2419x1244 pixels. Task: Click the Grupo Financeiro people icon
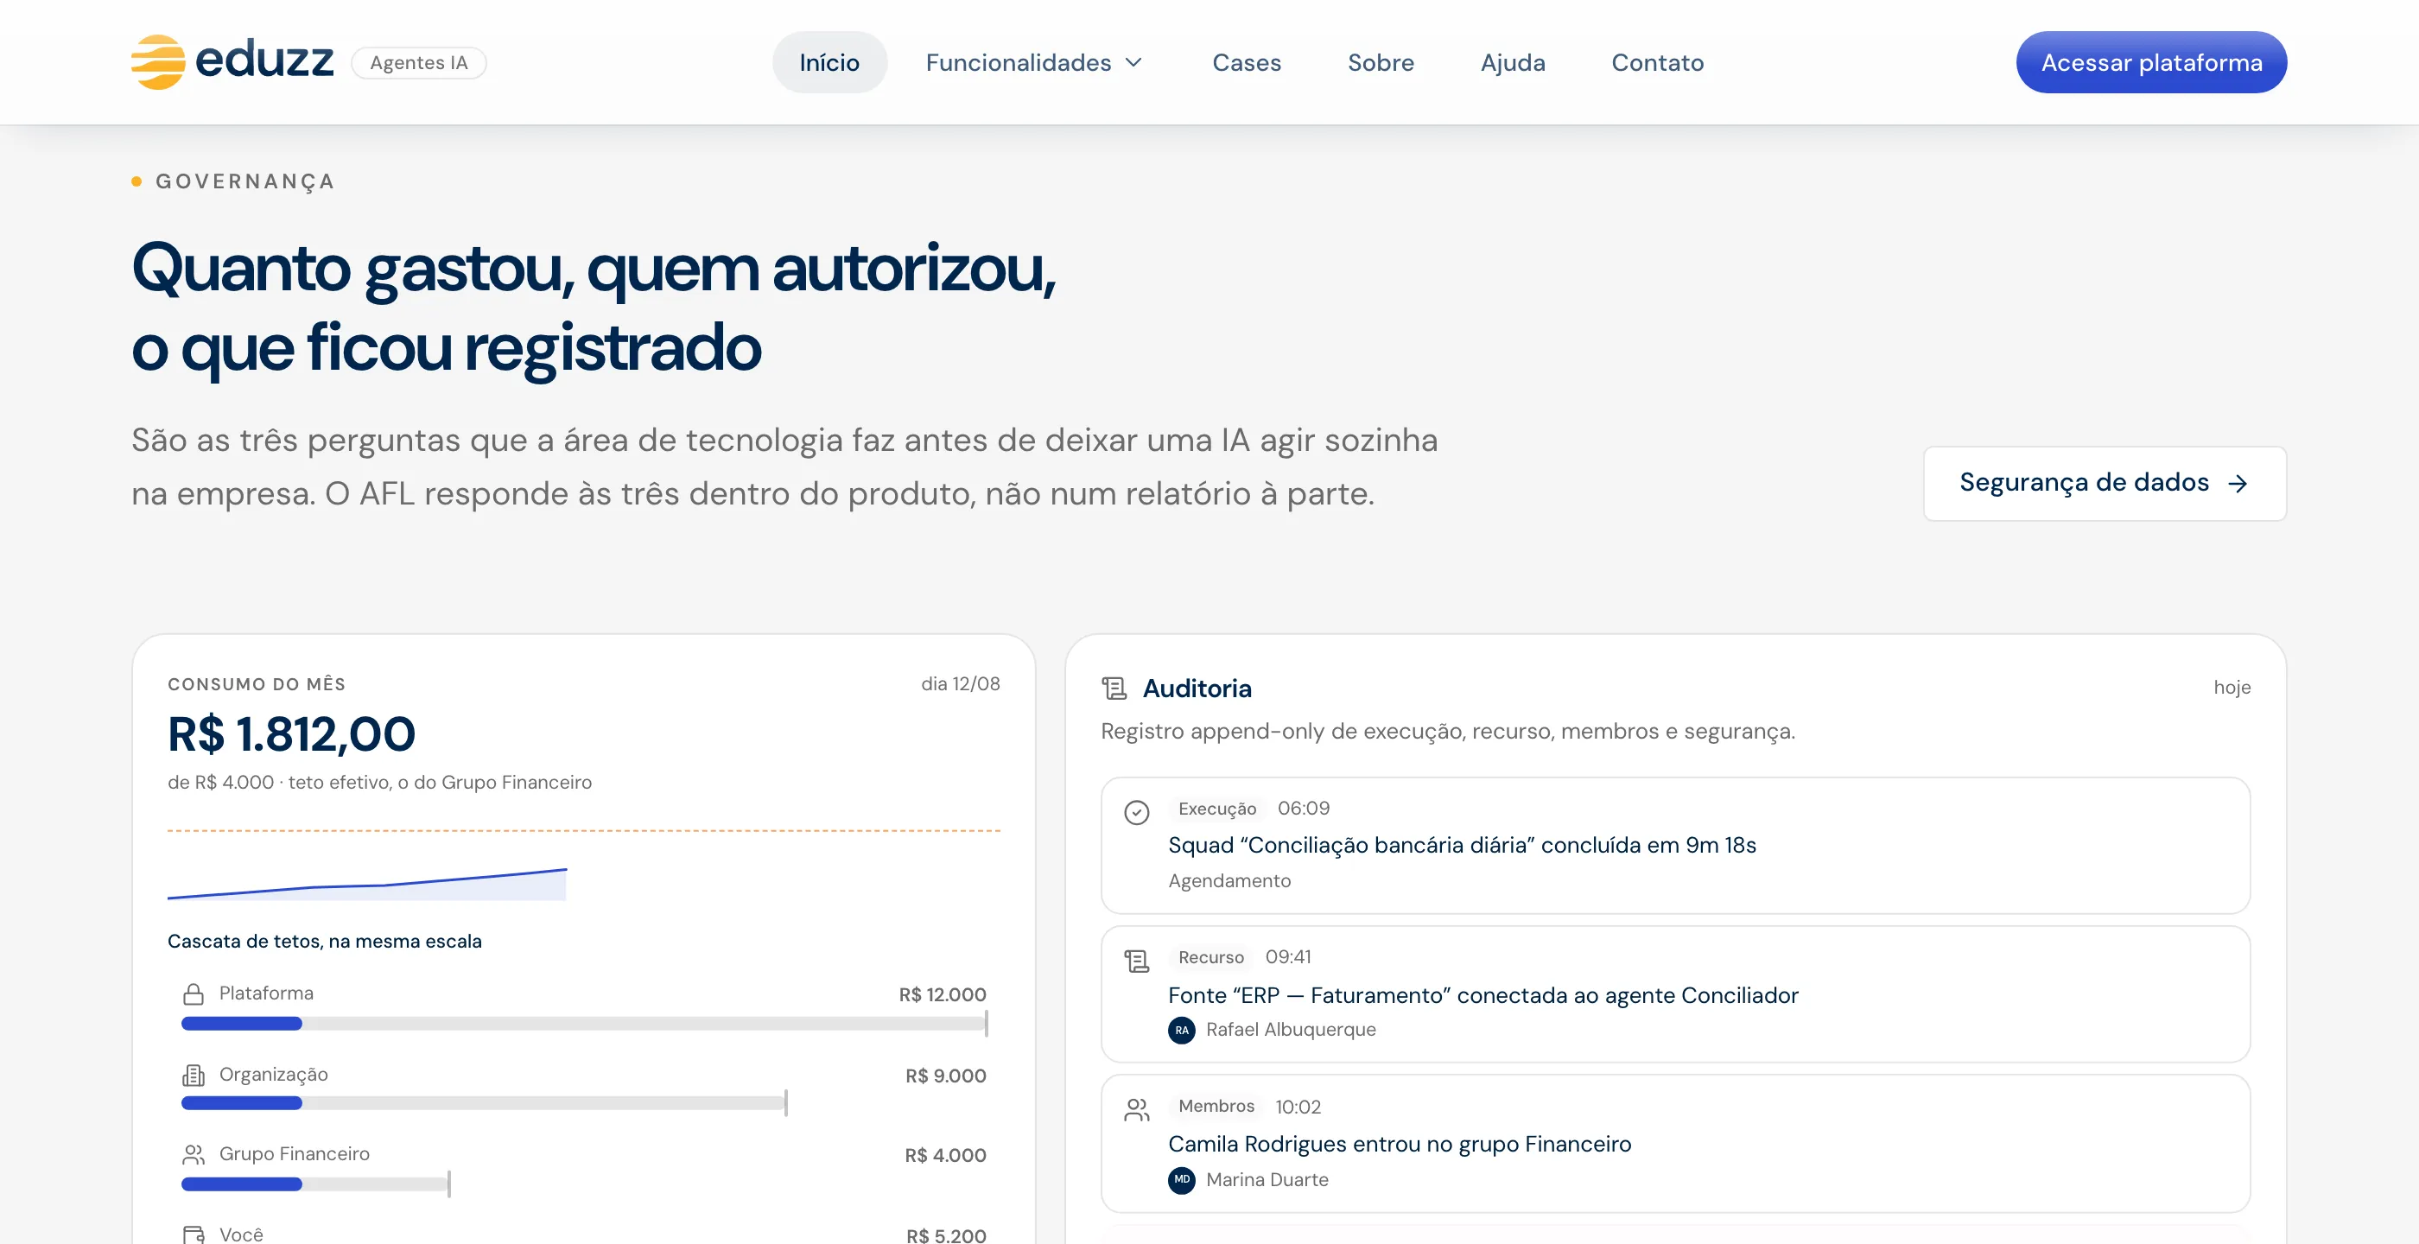point(194,1155)
